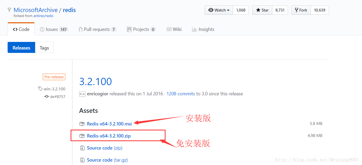Click the Issues tab exclamation icon
This screenshot has width=362, height=165.
click(x=42, y=29)
